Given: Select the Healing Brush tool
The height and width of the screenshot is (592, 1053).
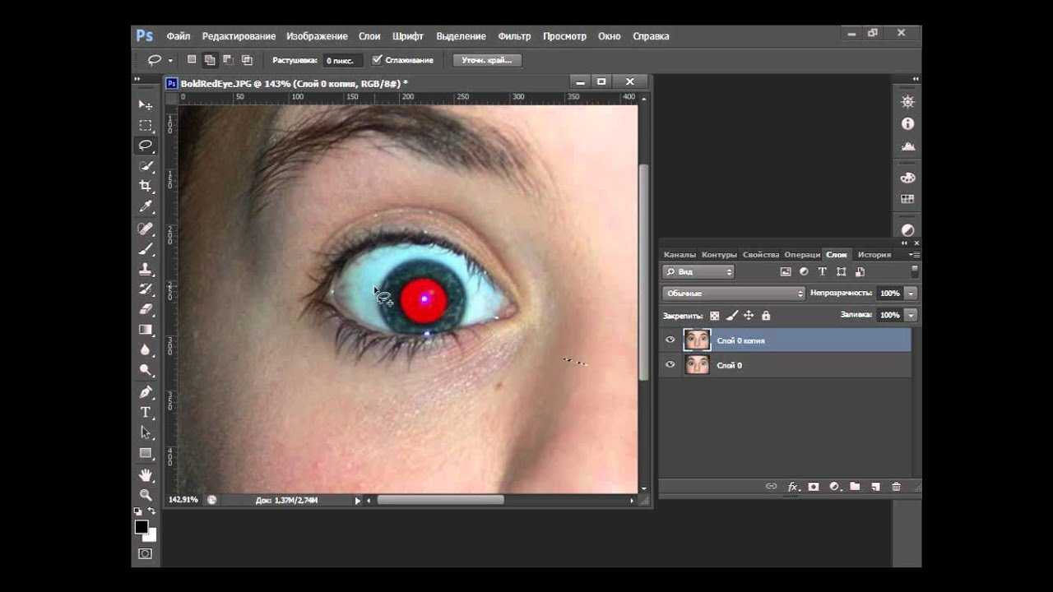Looking at the screenshot, I should tap(146, 229).
